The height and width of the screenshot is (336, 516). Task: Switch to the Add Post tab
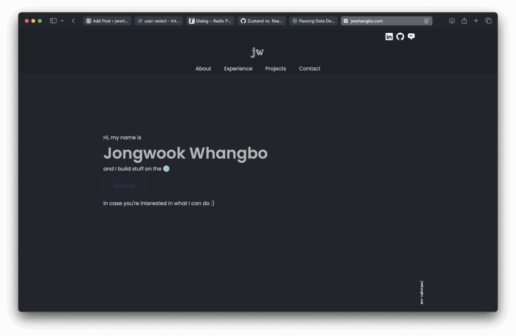[107, 21]
